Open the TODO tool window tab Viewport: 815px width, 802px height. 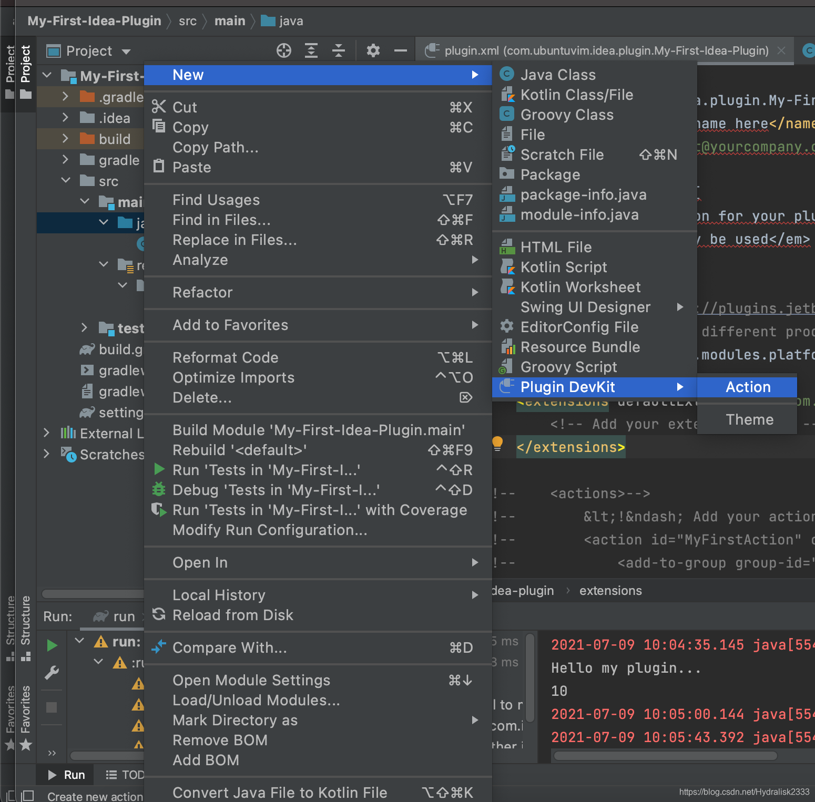point(125,775)
